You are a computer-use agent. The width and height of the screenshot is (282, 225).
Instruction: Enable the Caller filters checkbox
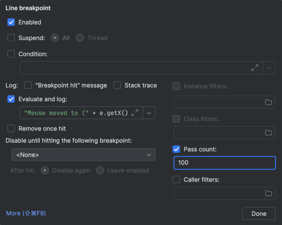[x=176, y=180]
